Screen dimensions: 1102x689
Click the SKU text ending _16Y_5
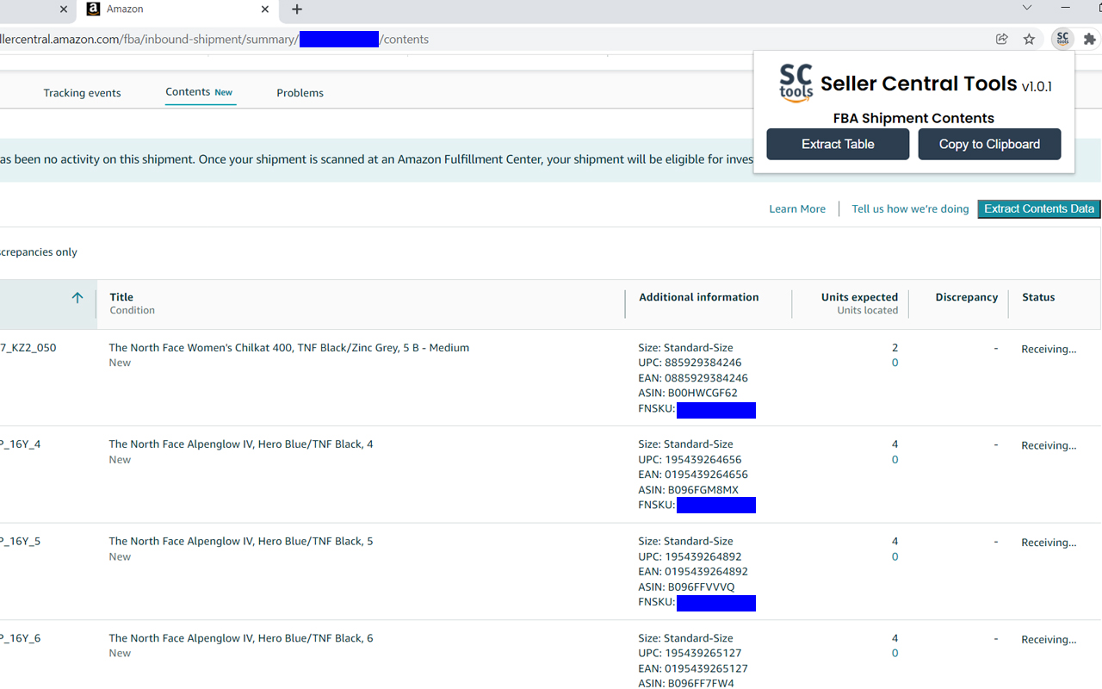pyautogui.click(x=21, y=542)
